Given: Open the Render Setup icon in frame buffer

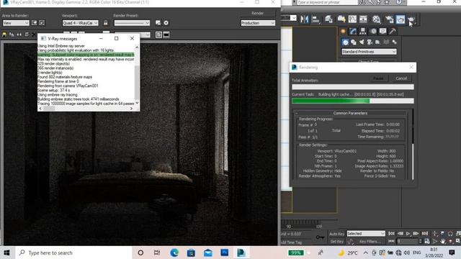Looking at the screenshot, I should click(158, 23).
